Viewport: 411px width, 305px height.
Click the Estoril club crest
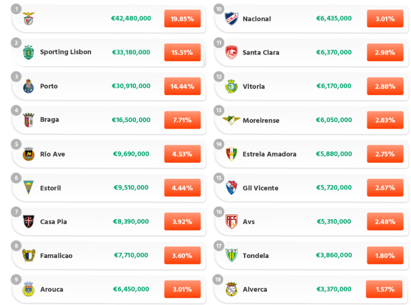pos(28,188)
